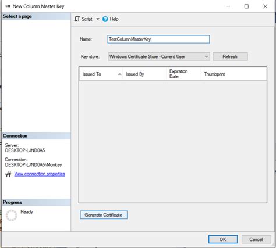Viewport: 276px width, 248px height.
Task: Click the Refresh button
Action: coord(230,56)
